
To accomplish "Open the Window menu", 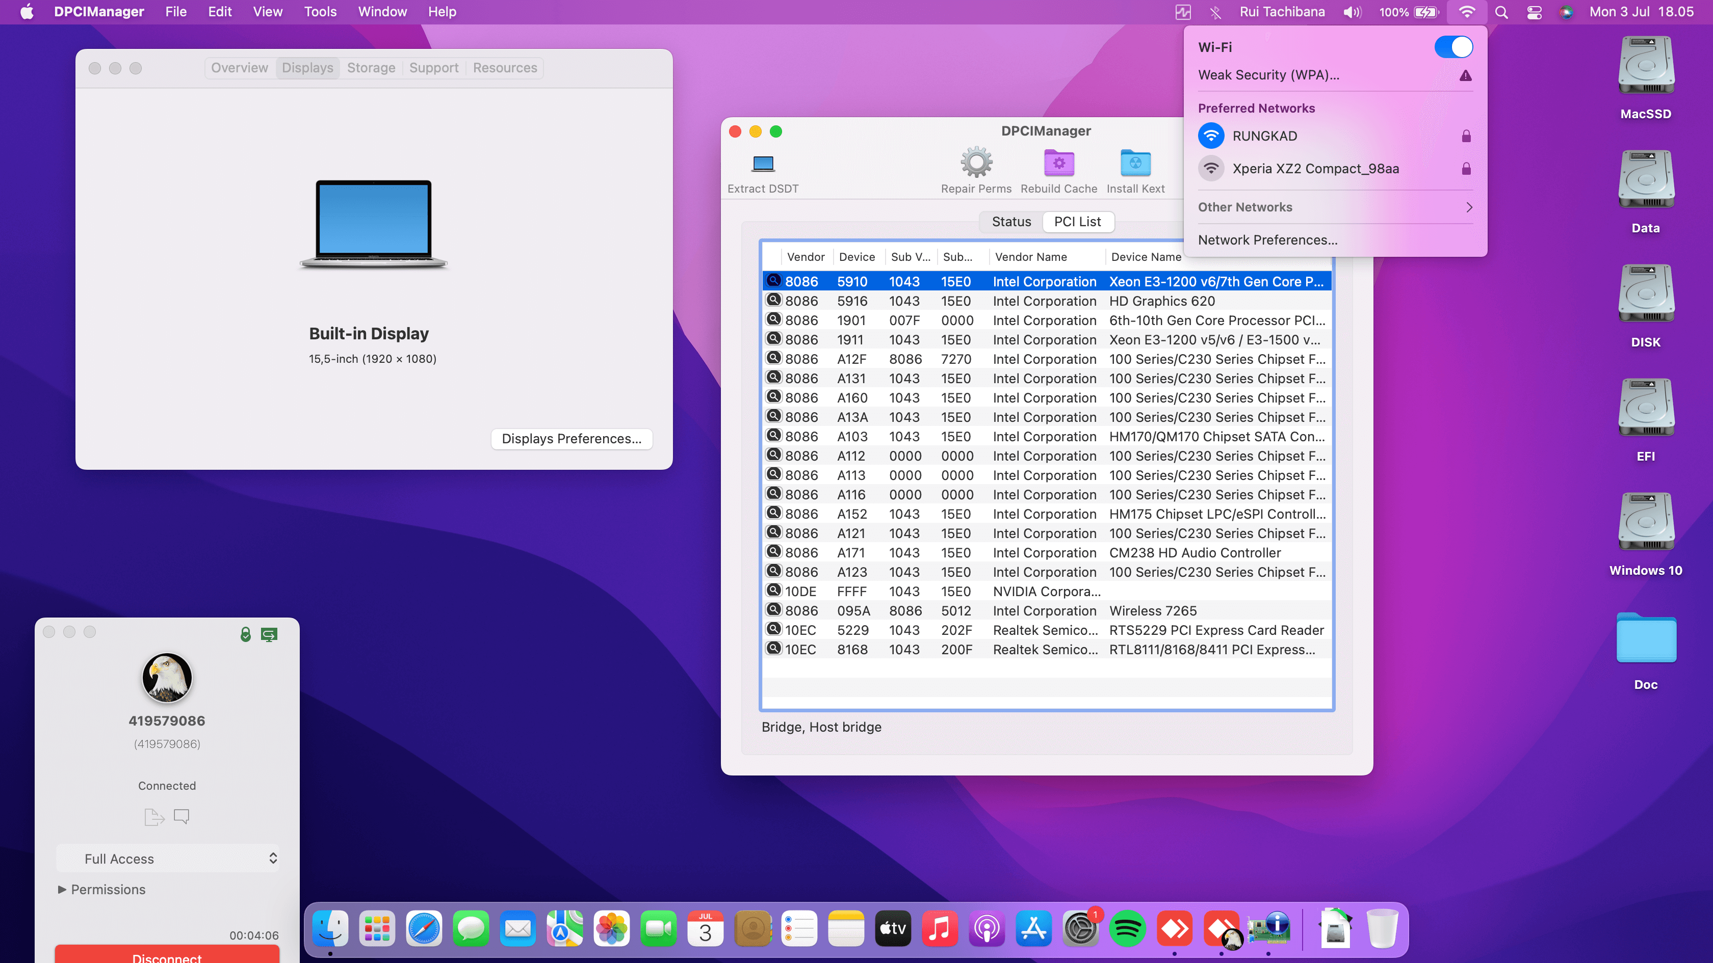I will [x=382, y=12].
